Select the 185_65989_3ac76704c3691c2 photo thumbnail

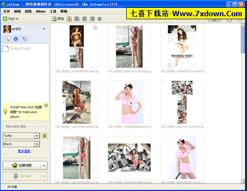tap(76, 157)
